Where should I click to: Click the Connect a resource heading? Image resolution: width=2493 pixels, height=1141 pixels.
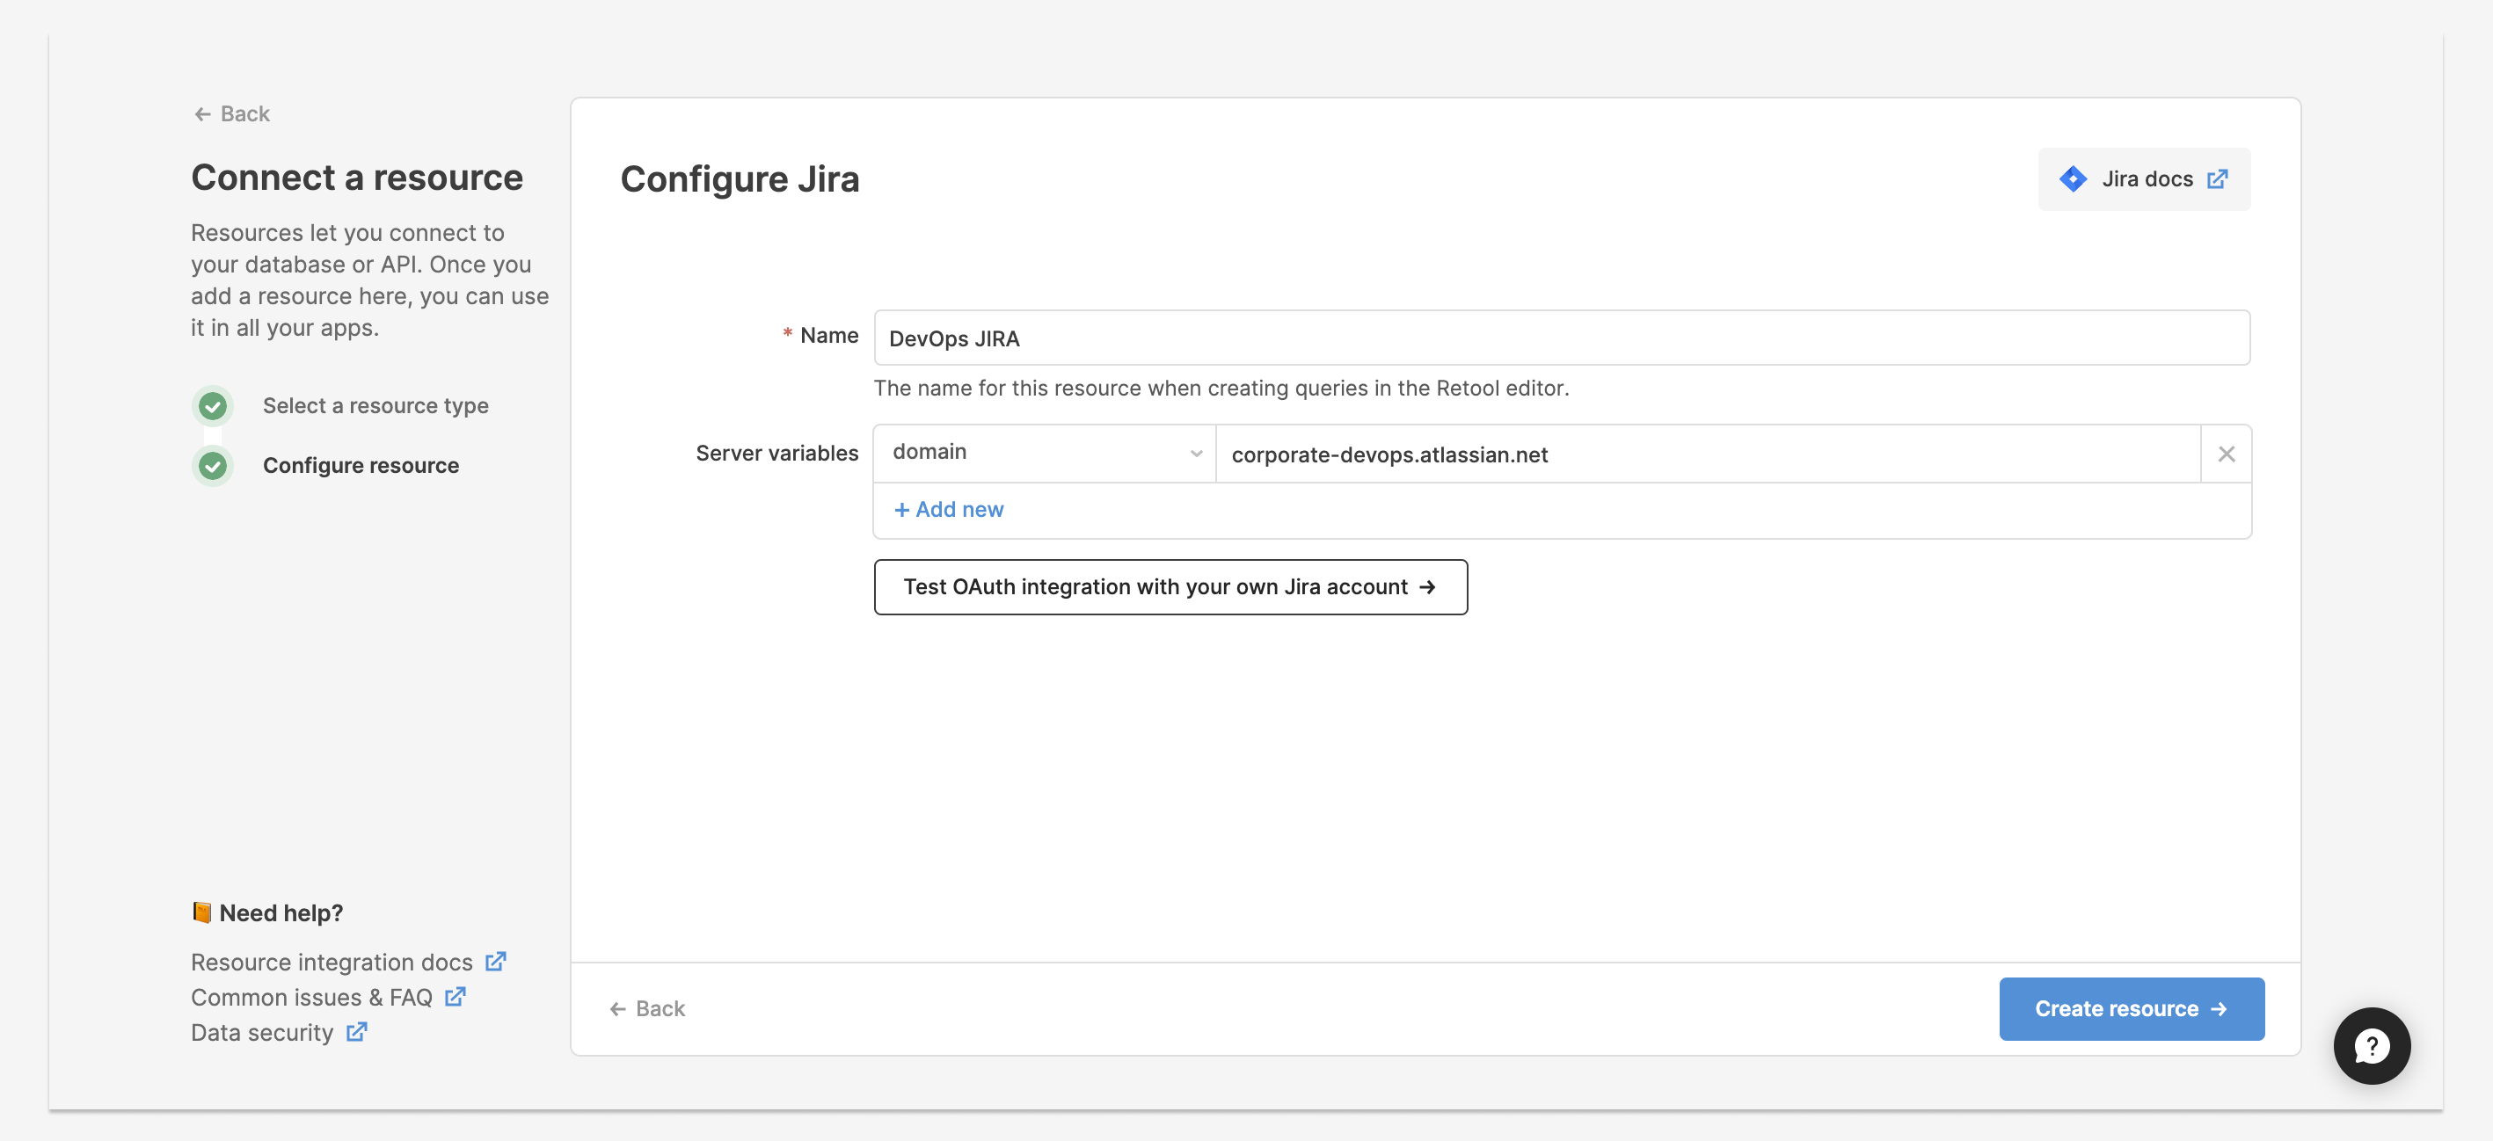pos(356,177)
